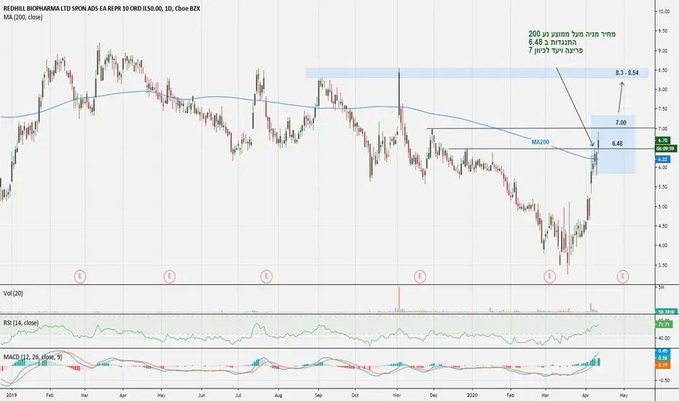Screen dimensions: 679x401
Task: Select the light blue 8.3-8.54 resistance rectangle
Action: coord(476,73)
